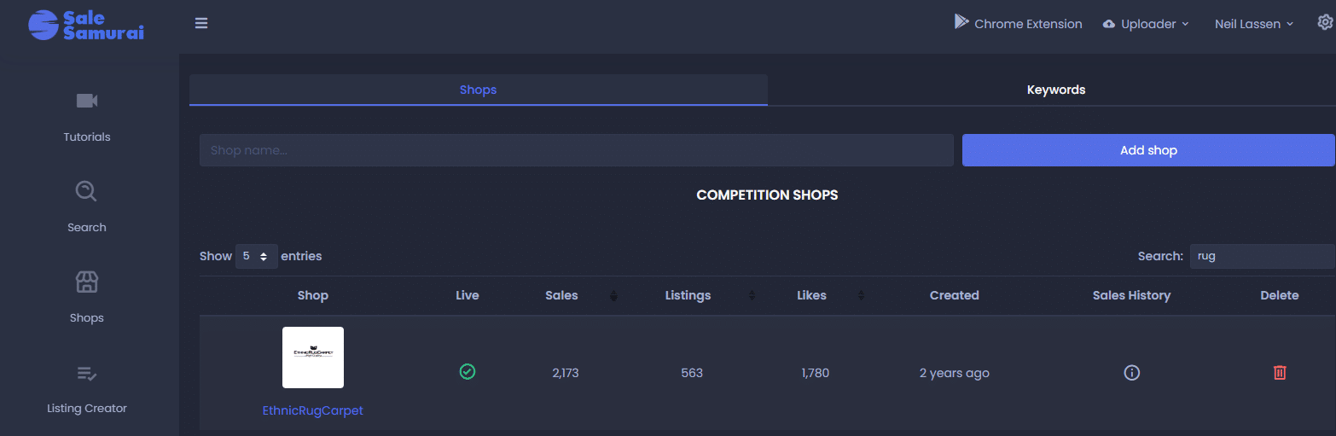Open the settings gear icon
The width and height of the screenshot is (1336, 436).
point(1325,23)
